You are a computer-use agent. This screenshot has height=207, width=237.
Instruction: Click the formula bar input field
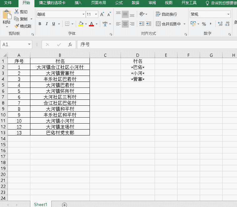click(x=157, y=45)
